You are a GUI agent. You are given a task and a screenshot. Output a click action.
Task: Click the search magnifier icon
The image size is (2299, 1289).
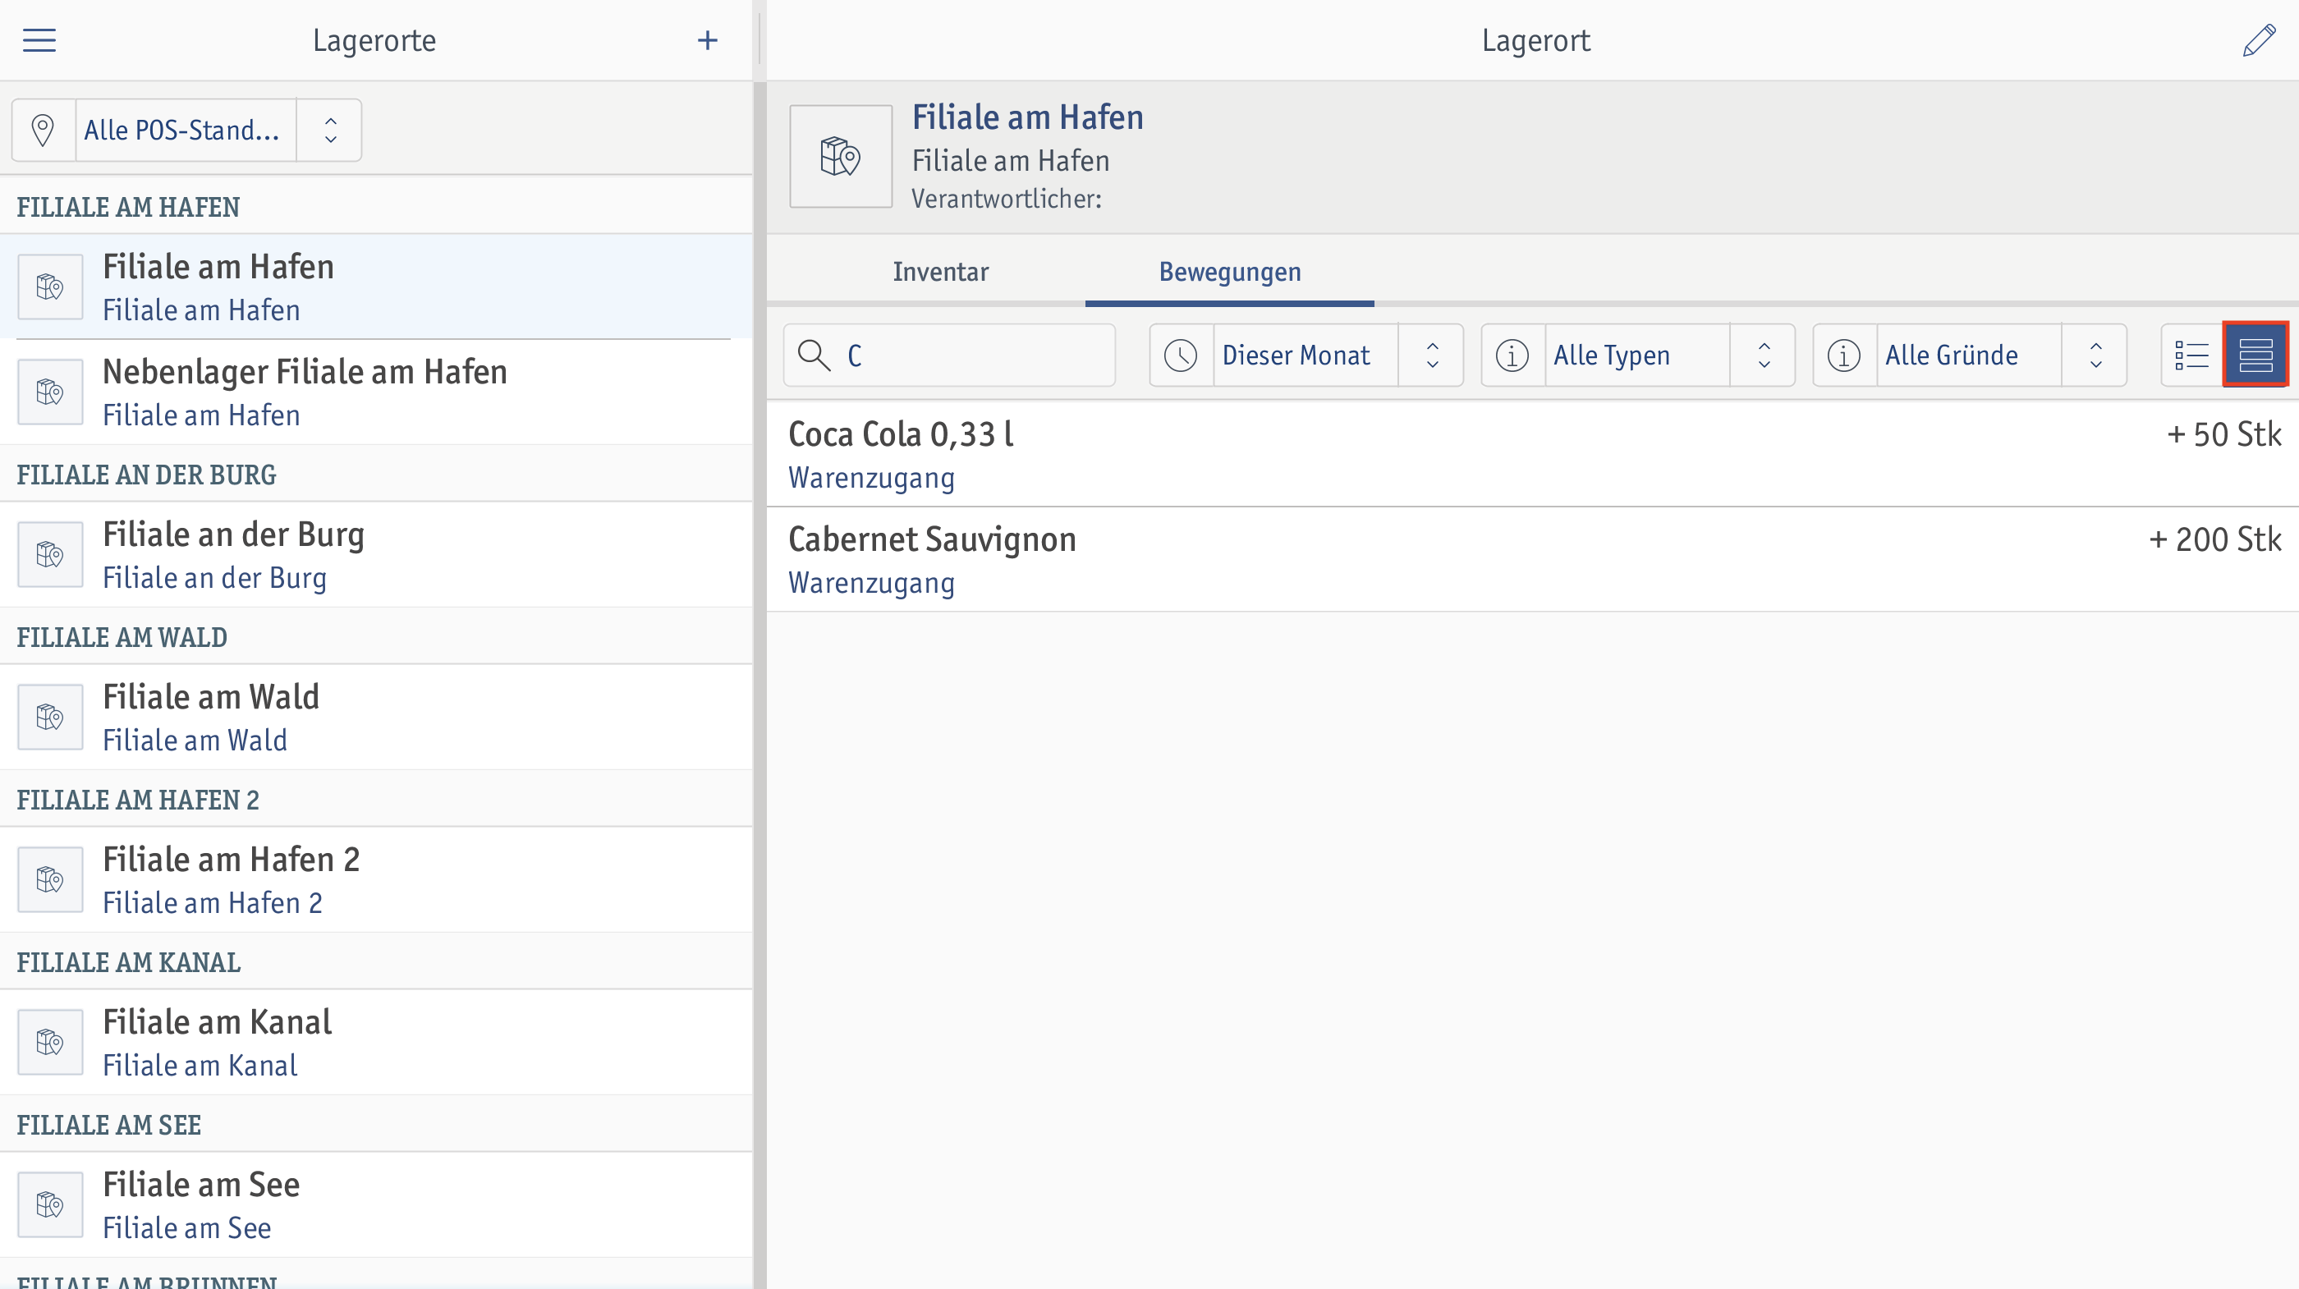click(x=814, y=356)
